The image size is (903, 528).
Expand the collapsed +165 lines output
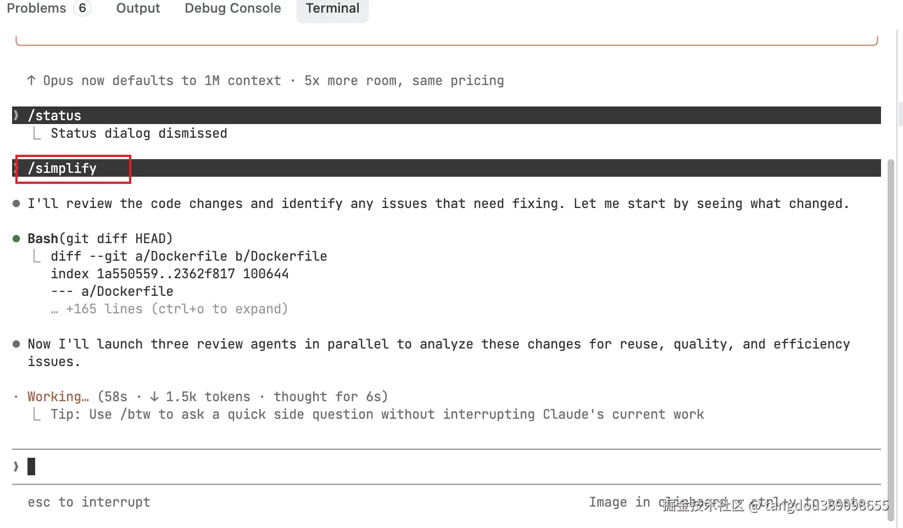point(177,309)
